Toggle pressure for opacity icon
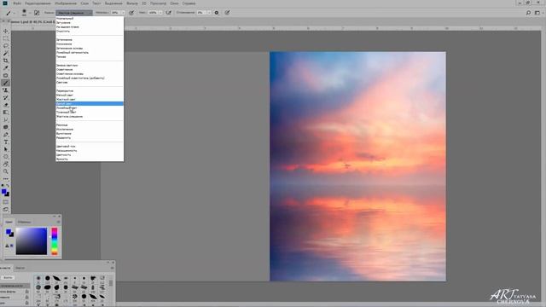Viewport: 546px width, 307px height. (131, 13)
